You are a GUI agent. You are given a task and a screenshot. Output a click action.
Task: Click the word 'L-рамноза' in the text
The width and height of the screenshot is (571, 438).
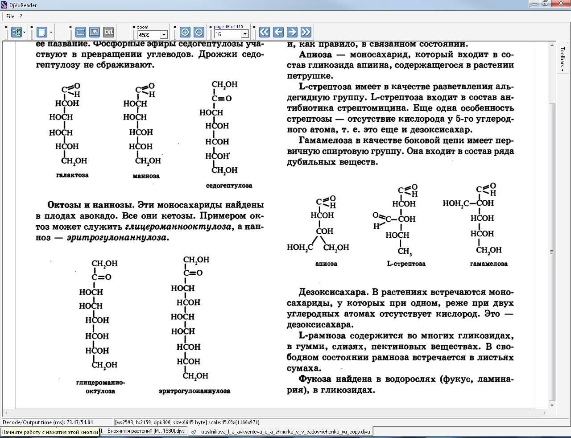point(322,336)
